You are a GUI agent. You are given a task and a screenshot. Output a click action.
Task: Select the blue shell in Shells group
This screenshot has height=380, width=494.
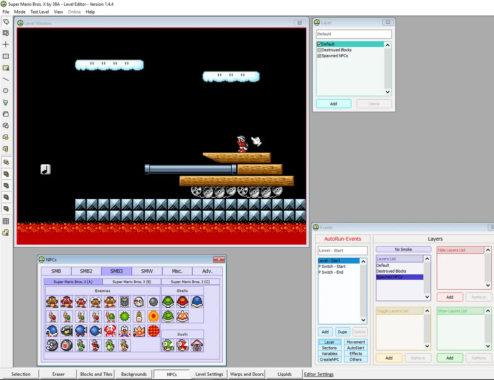pyautogui.click(x=197, y=302)
